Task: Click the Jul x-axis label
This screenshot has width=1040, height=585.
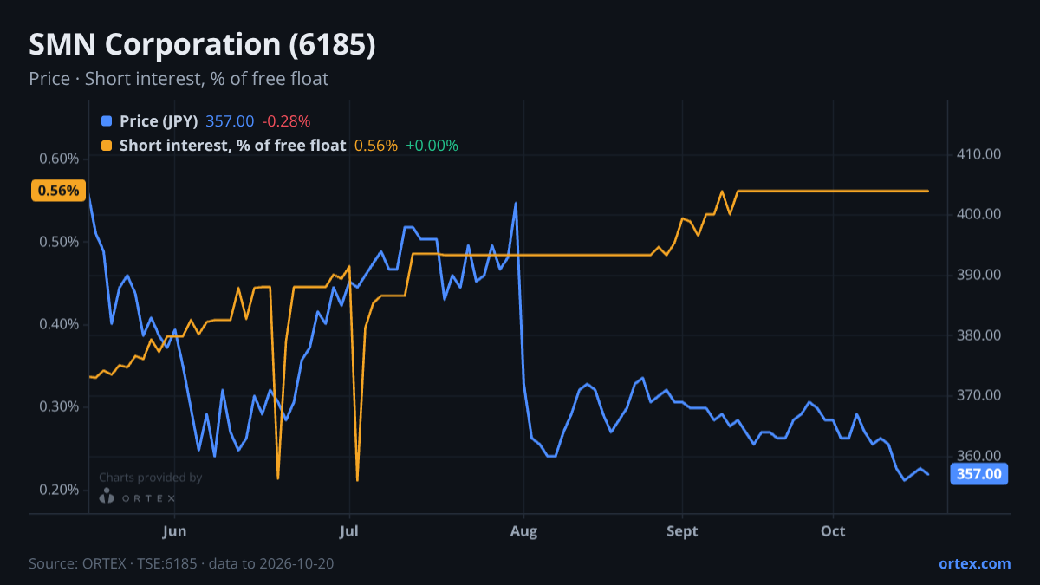Action: 349,531
